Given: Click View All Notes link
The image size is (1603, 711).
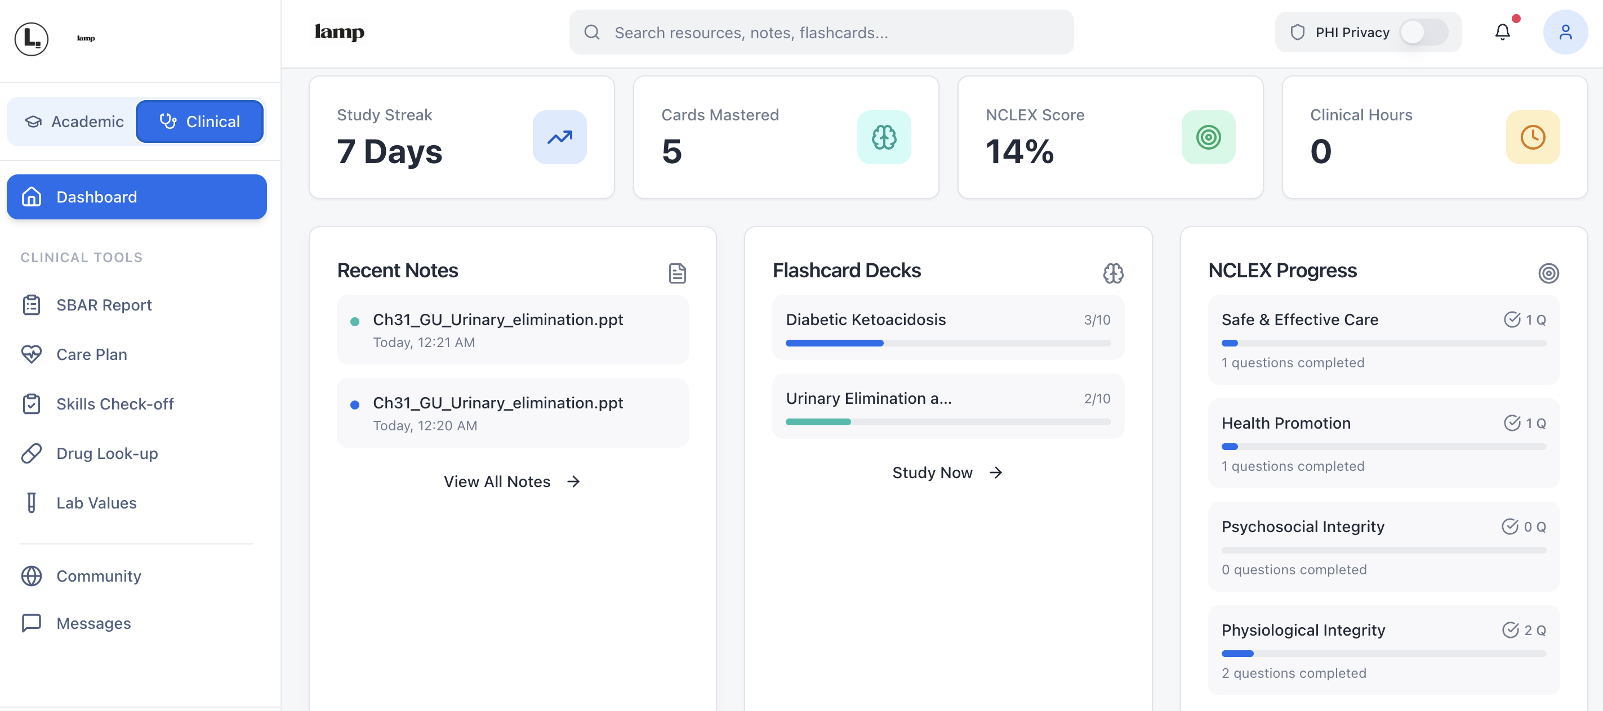Looking at the screenshot, I should (511, 481).
